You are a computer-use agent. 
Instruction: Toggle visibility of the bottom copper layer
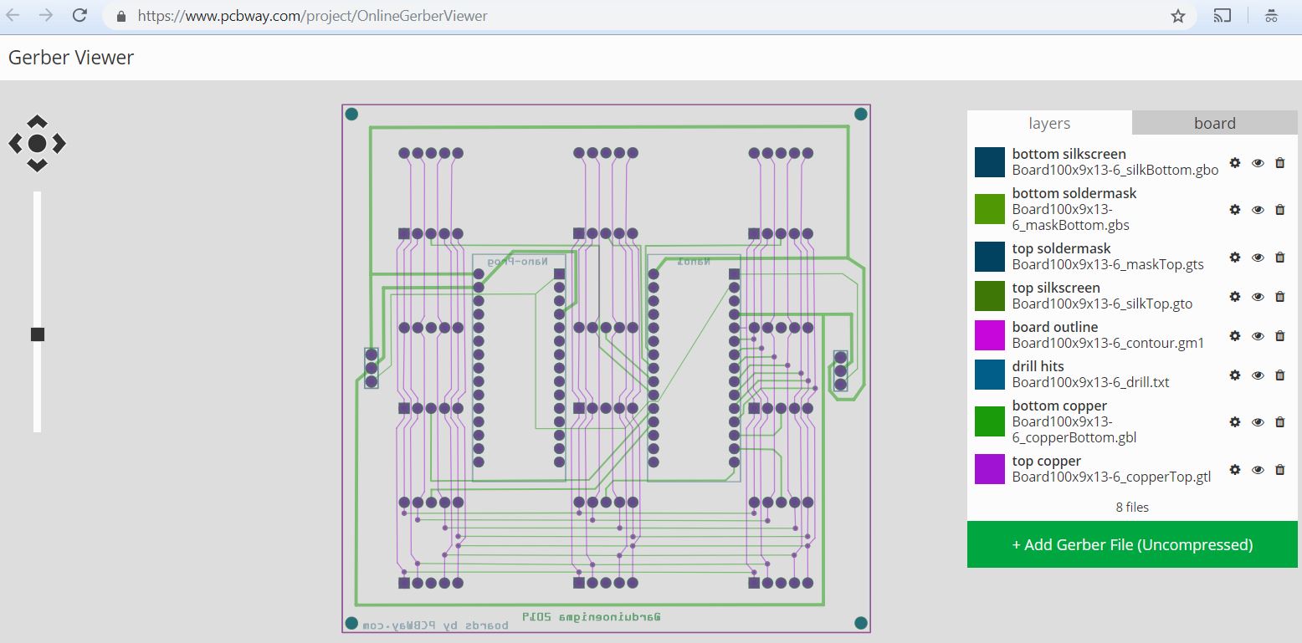(1258, 422)
